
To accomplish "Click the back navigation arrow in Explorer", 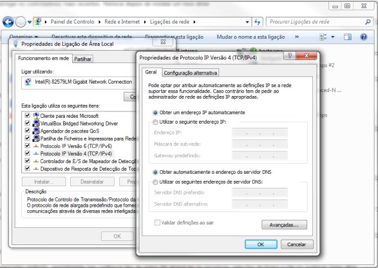I will click(8, 22).
